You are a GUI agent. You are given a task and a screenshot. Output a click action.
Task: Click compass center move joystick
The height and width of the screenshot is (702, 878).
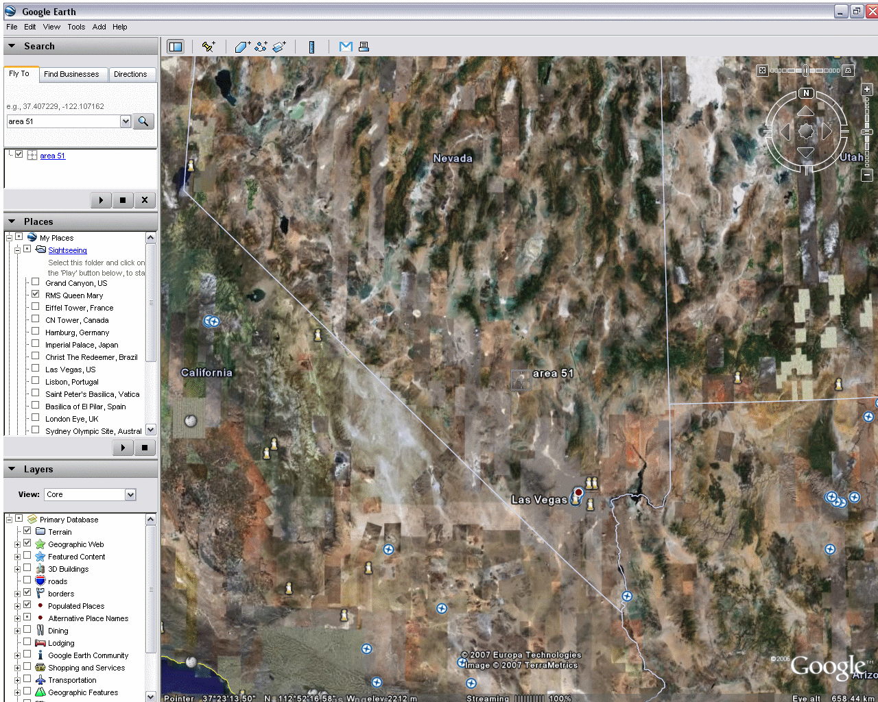(806, 132)
